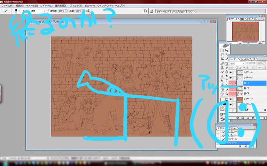Toggle visibility box of 服・下1 layer

tap(231, 94)
